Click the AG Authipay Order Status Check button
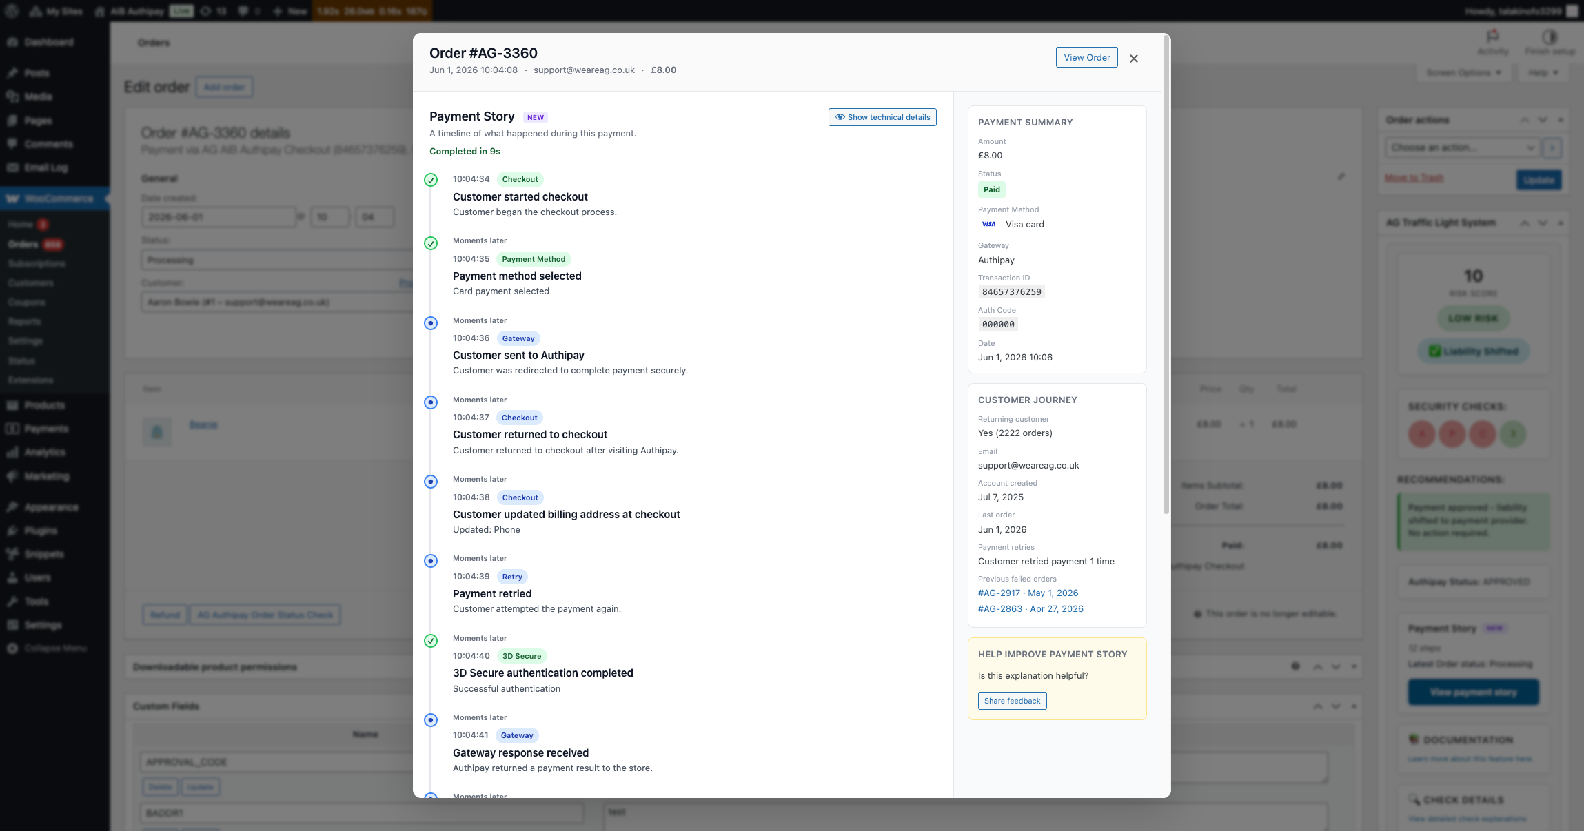Image resolution: width=1584 pixels, height=831 pixels. click(x=265, y=615)
